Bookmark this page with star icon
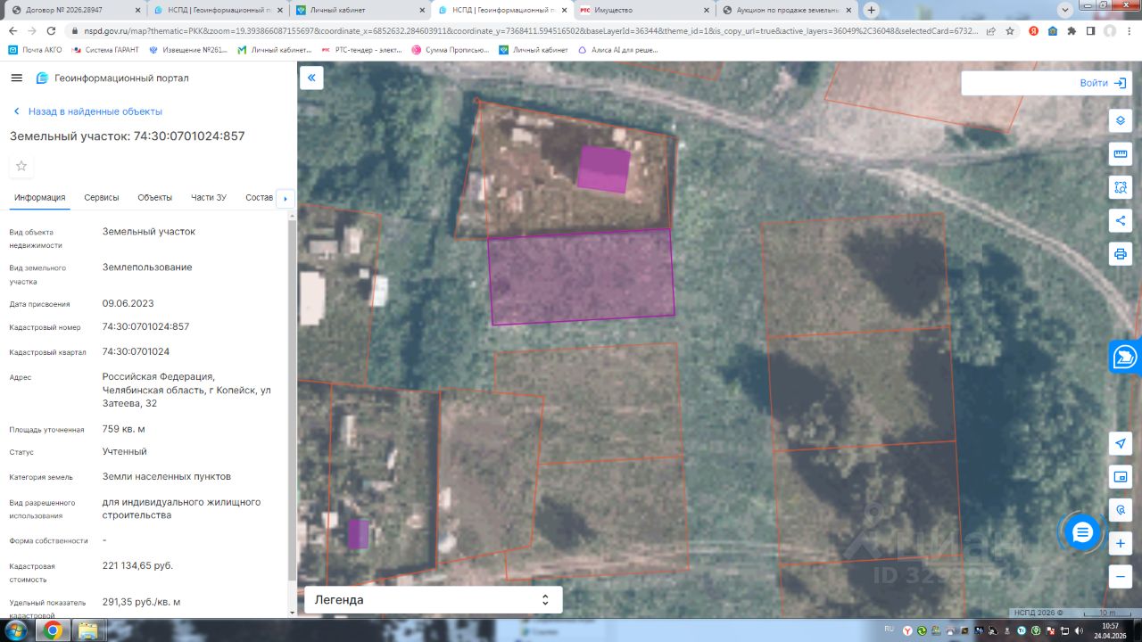This screenshot has height=642, width=1142. pyautogui.click(x=1009, y=30)
